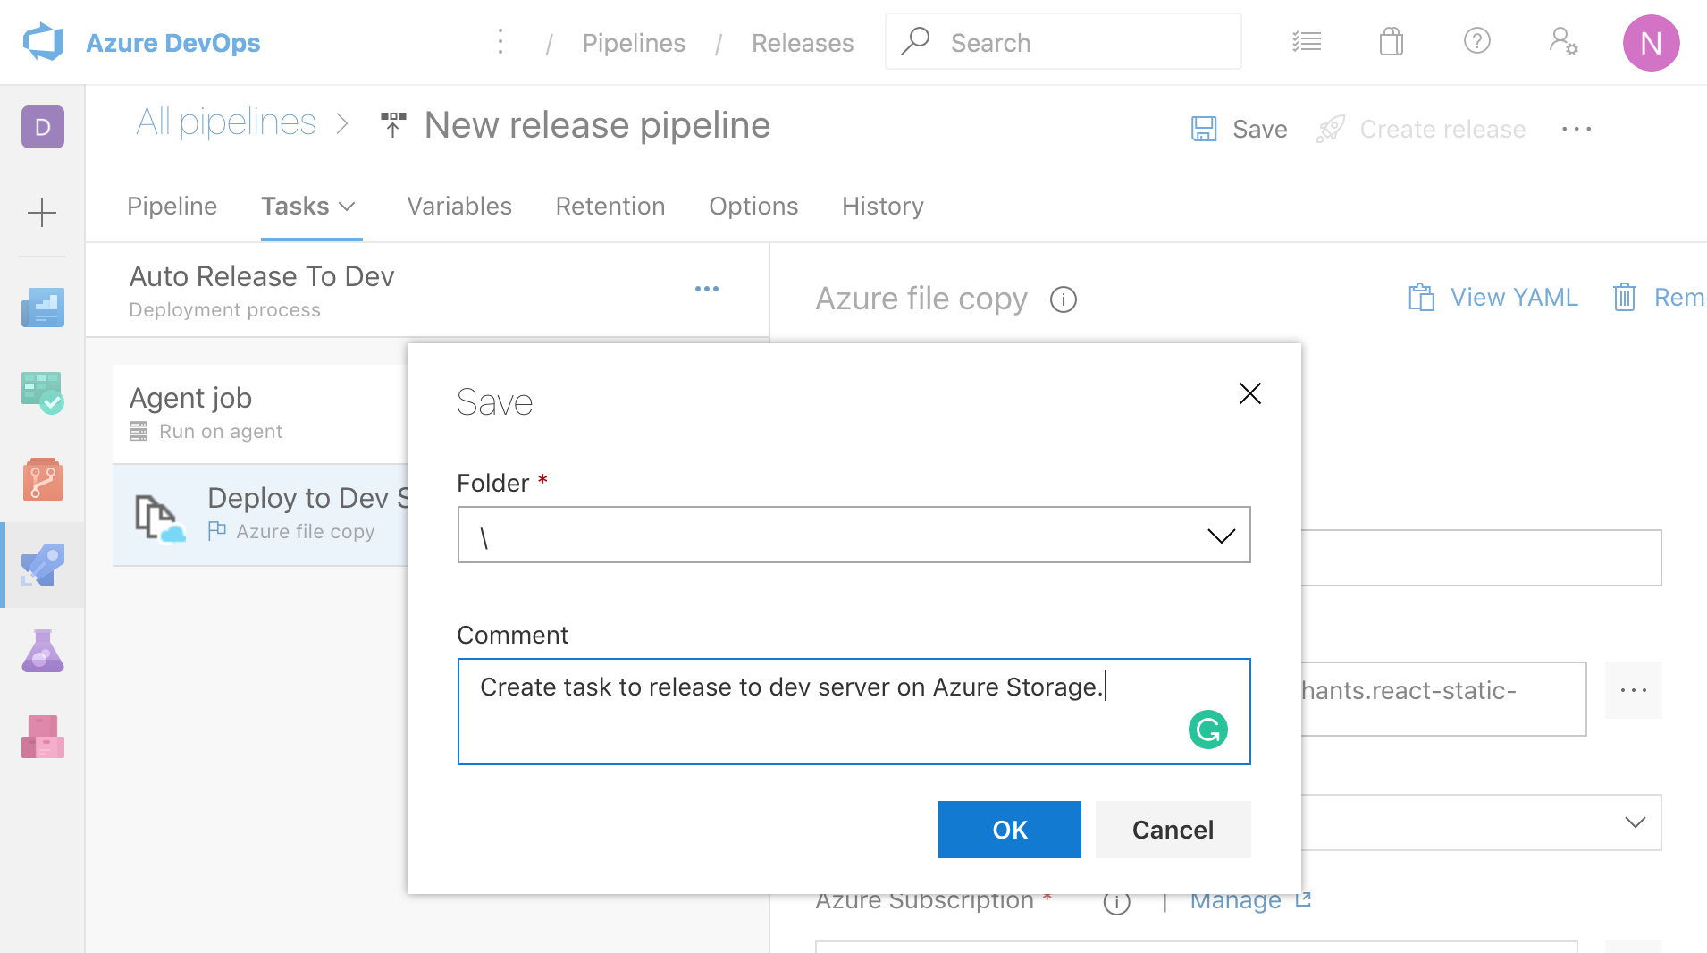Open the Manage subscription link

point(1250,901)
